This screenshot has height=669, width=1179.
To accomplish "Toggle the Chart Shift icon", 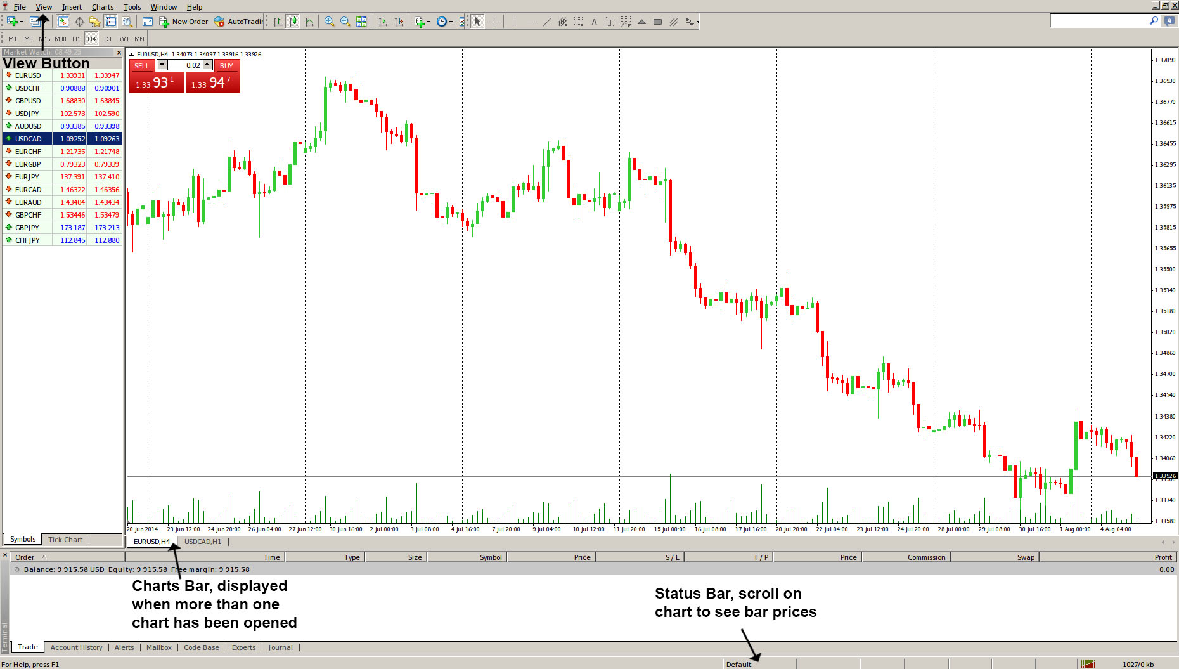I will [399, 22].
